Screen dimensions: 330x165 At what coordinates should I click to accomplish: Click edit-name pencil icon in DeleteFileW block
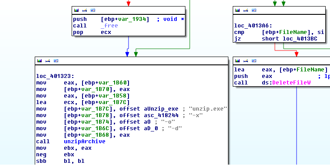[x=246, y=61]
